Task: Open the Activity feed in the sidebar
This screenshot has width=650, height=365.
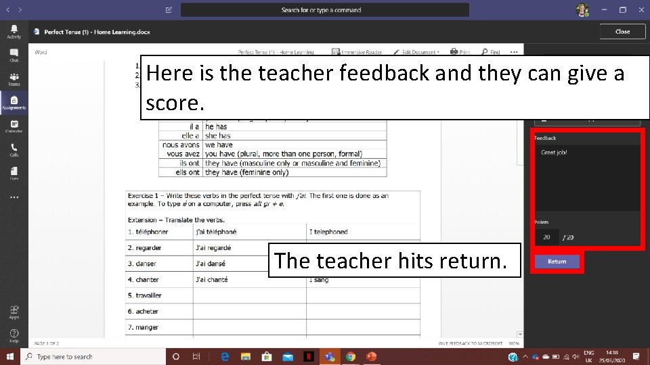Action: tap(14, 32)
